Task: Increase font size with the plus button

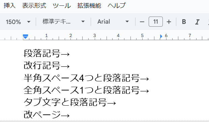Action: [x=169, y=22]
